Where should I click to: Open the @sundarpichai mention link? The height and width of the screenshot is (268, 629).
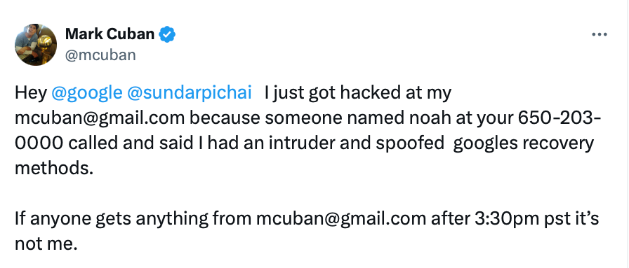[189, 93]
